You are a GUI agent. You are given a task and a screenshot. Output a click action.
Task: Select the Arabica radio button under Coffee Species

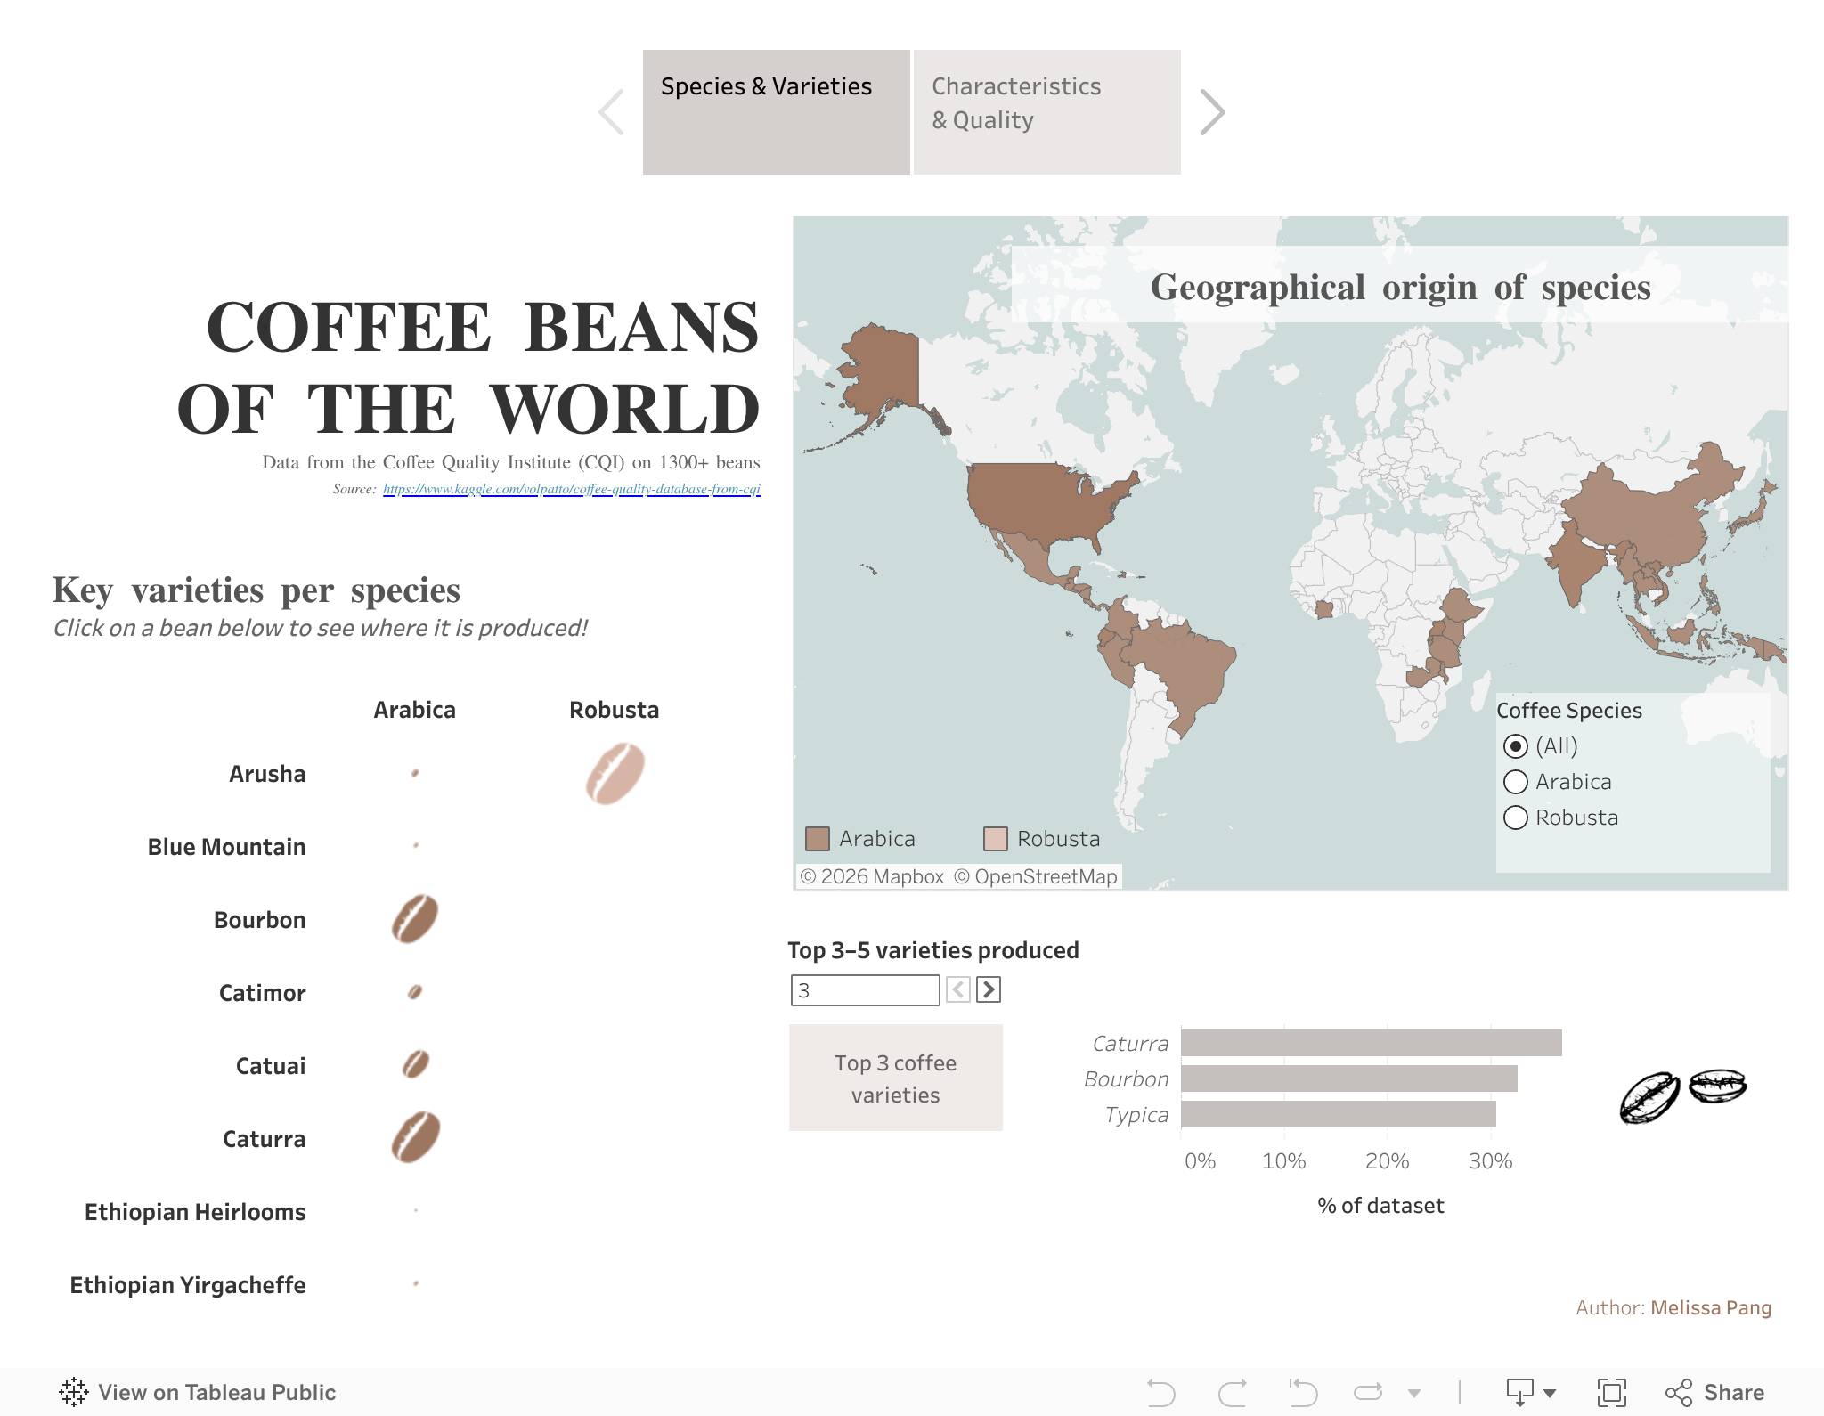coord(1516,782)
